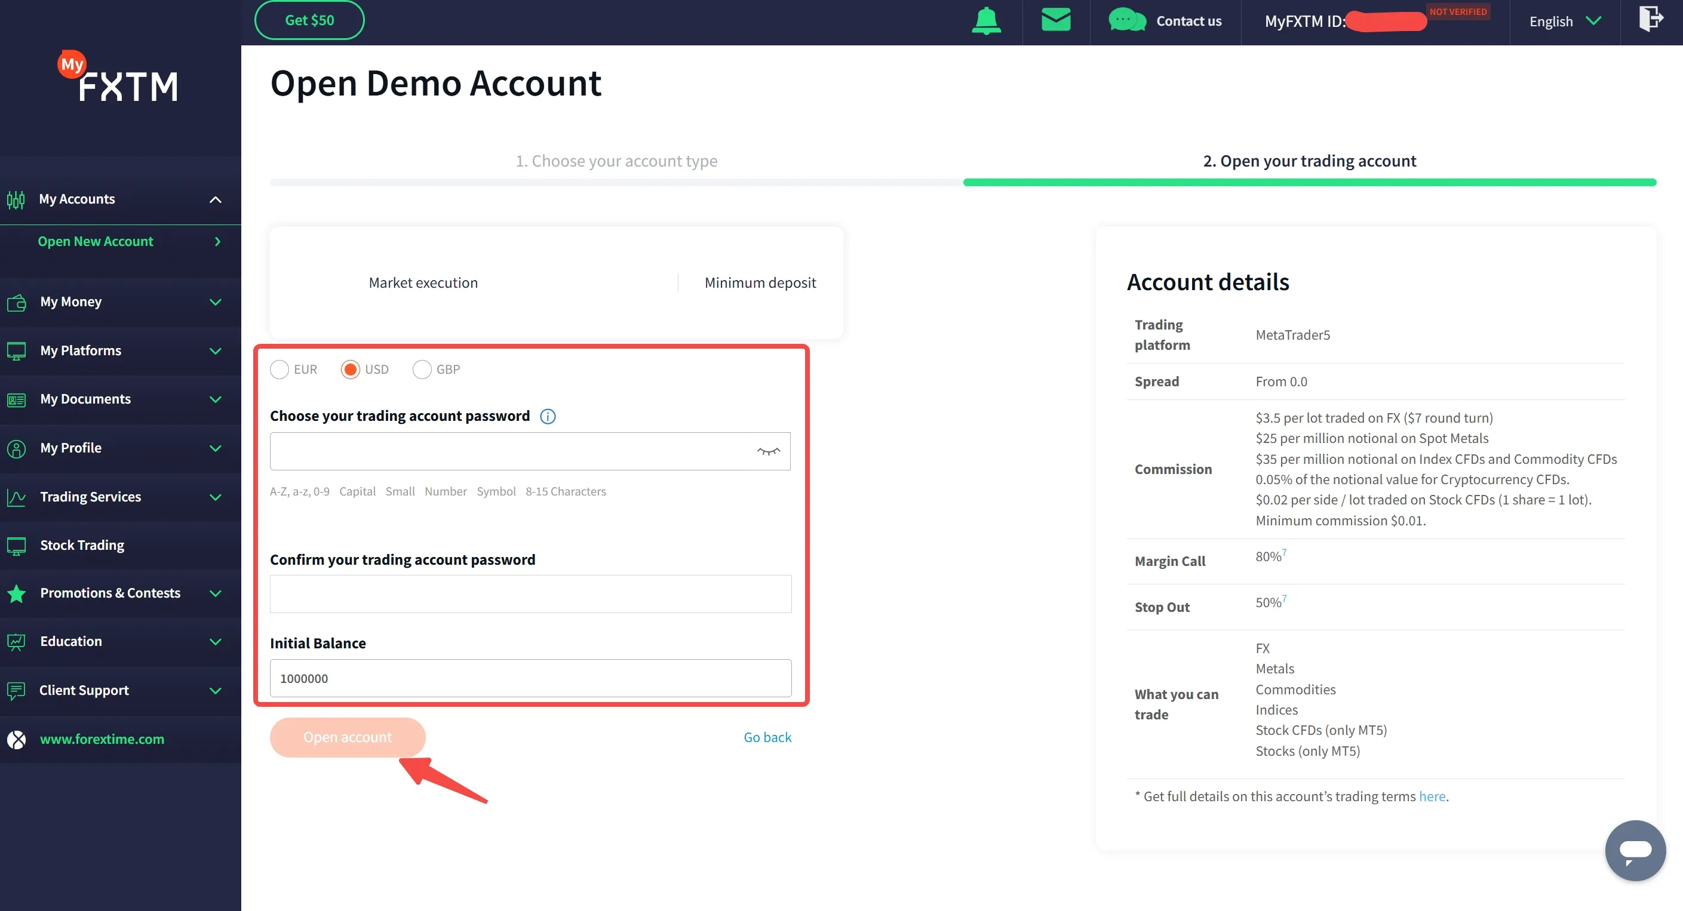Screen dimensions: 1683x911
Task: Select the EUR currency radio button
Action: coord(280,370)
